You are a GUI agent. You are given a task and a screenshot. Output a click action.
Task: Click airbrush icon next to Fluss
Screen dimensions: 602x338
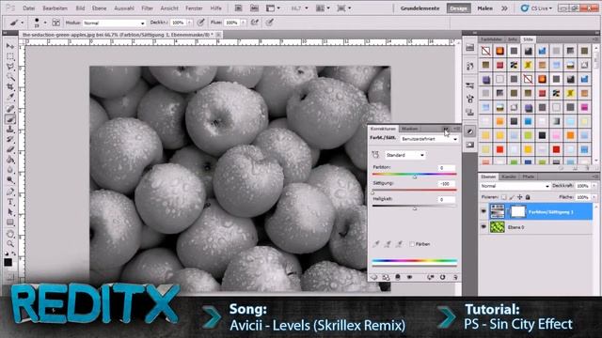pyautogui.click(x=255, y=23)
